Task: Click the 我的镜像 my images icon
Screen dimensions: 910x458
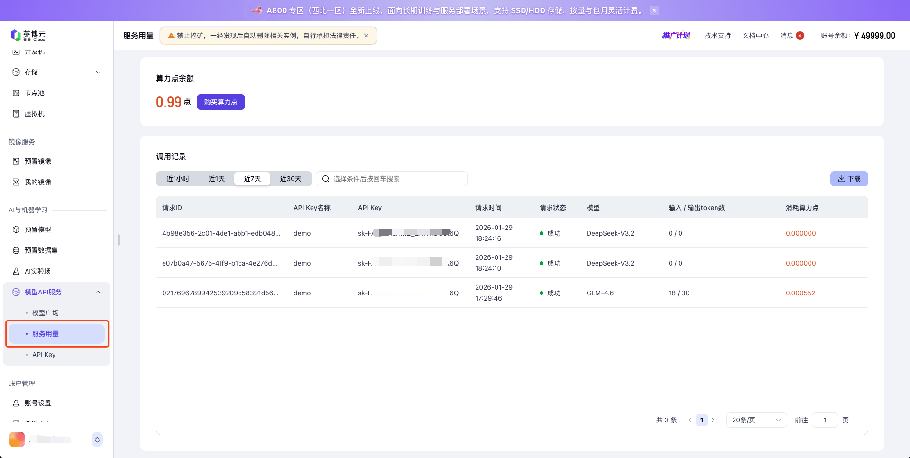Action: pyautogui.click(x=16, y=182)
